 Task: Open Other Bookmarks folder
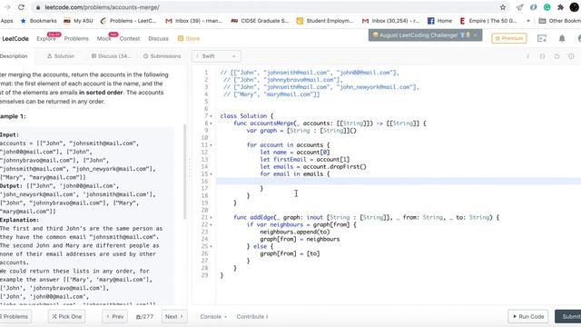coord(560,21)
